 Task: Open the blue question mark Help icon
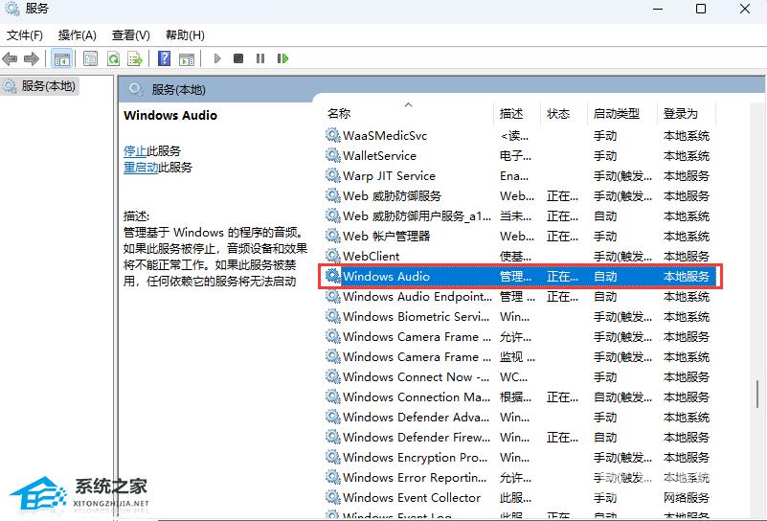(x=164, y=58)
